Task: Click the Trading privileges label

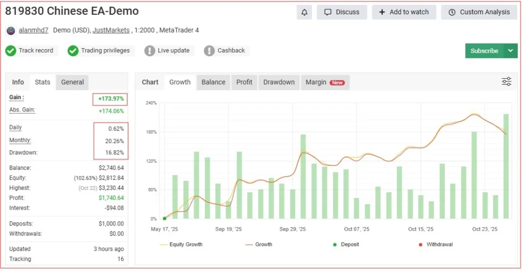Action: (x=105, y=51)
